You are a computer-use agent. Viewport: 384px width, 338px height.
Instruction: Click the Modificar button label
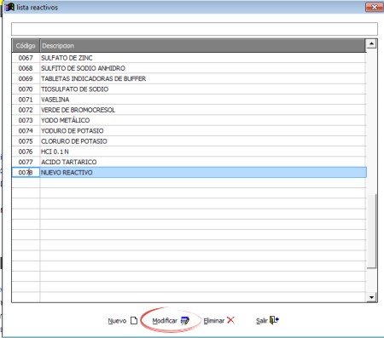click(x=165, y=321)
